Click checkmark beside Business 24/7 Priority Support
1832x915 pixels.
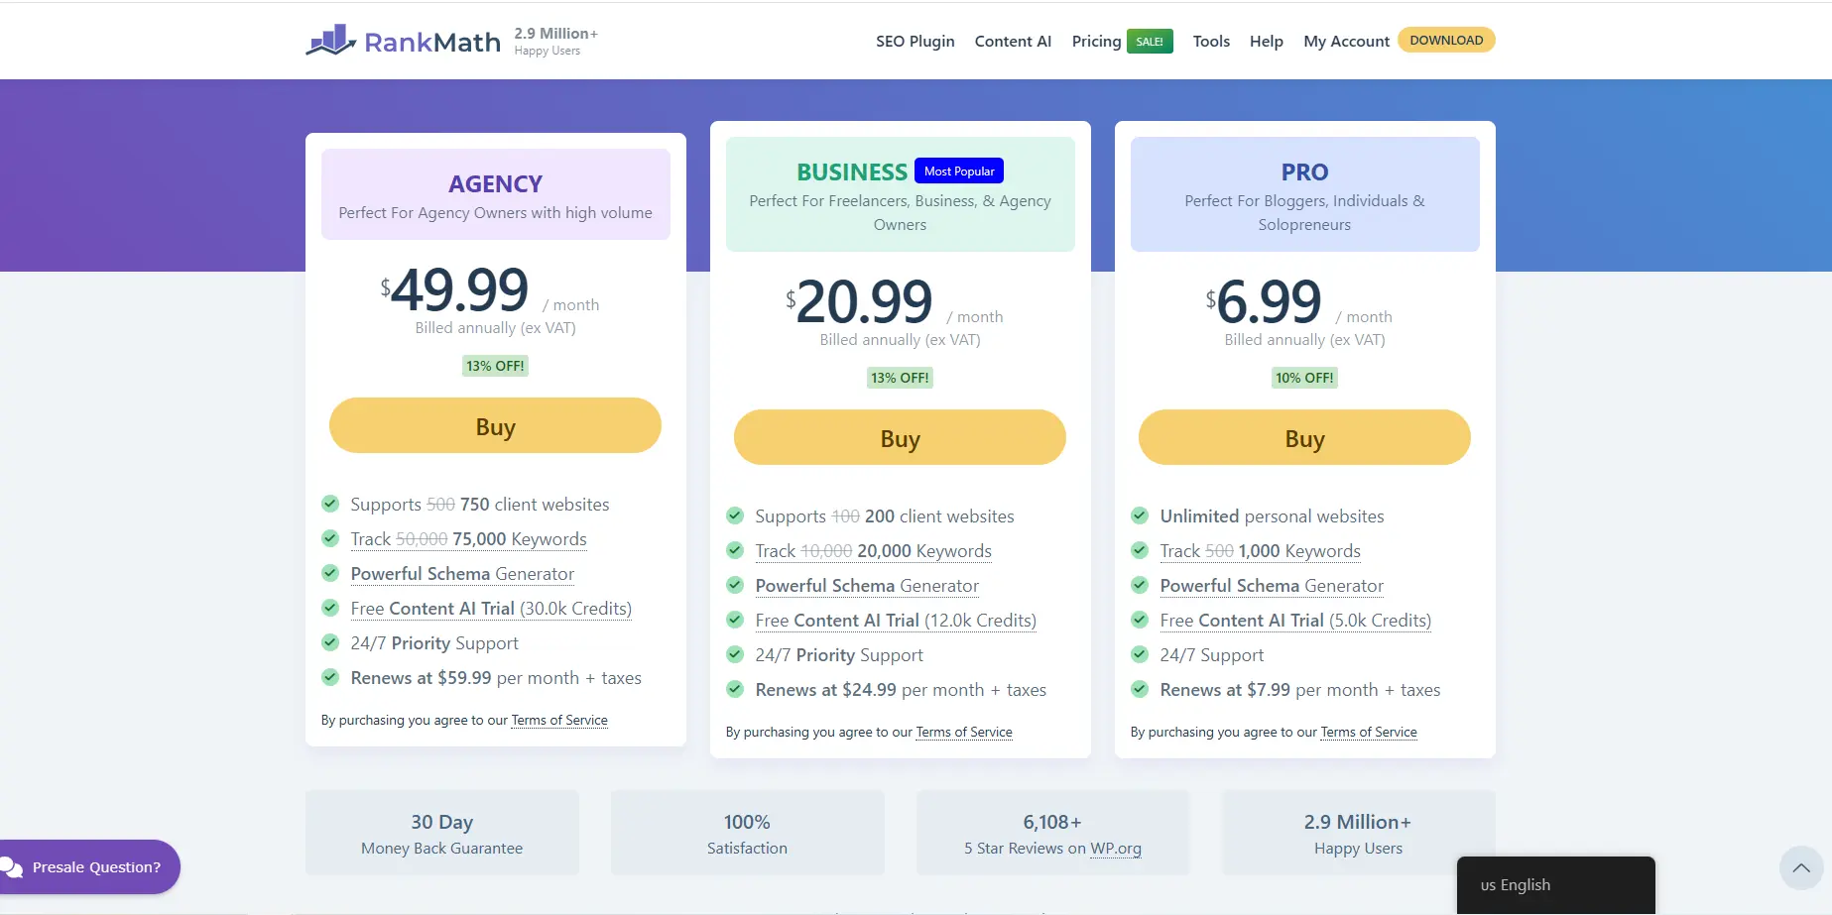click(x=735, y=654)
